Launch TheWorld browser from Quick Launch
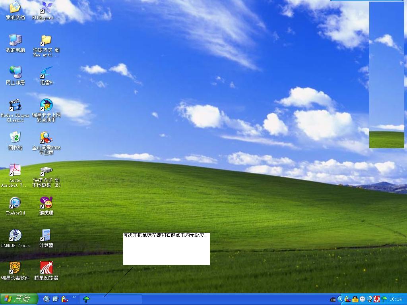The width and height of the screenshot is (407, 305). click(x=46, y=299)
